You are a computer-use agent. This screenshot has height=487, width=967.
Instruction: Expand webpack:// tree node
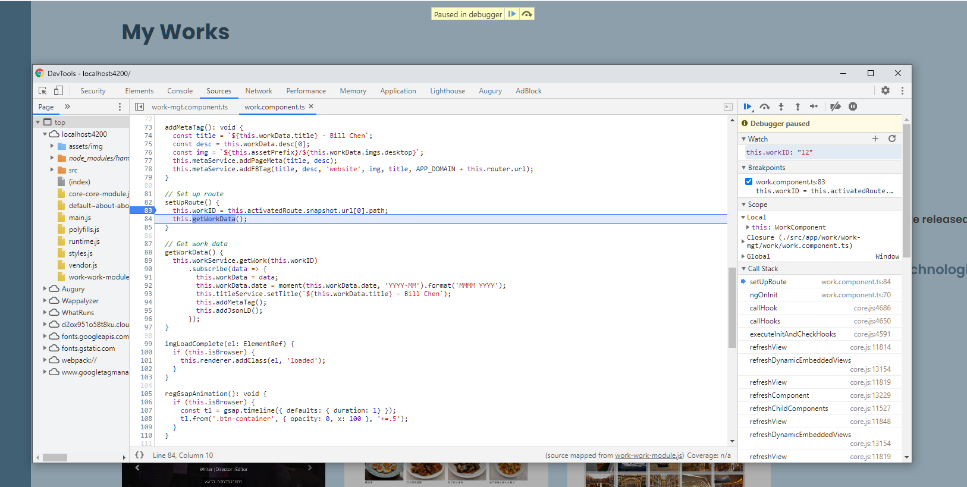click(45, 360)
